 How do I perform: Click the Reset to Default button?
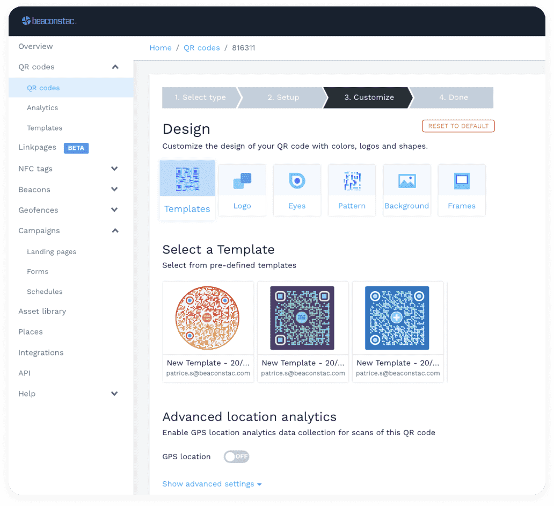pyautogui.click(x=458, y=126)
